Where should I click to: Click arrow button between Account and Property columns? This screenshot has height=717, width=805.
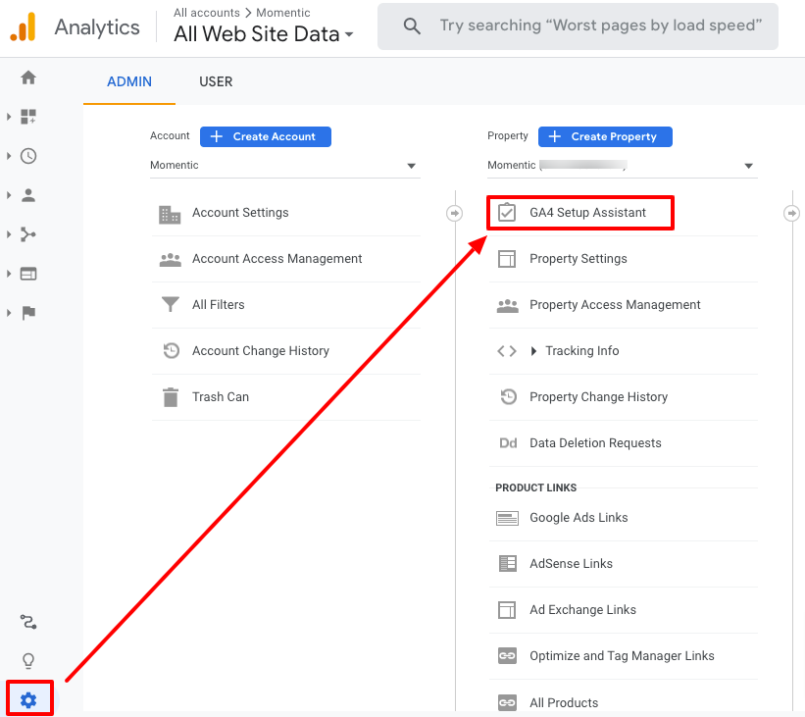[x=454, y=213]
